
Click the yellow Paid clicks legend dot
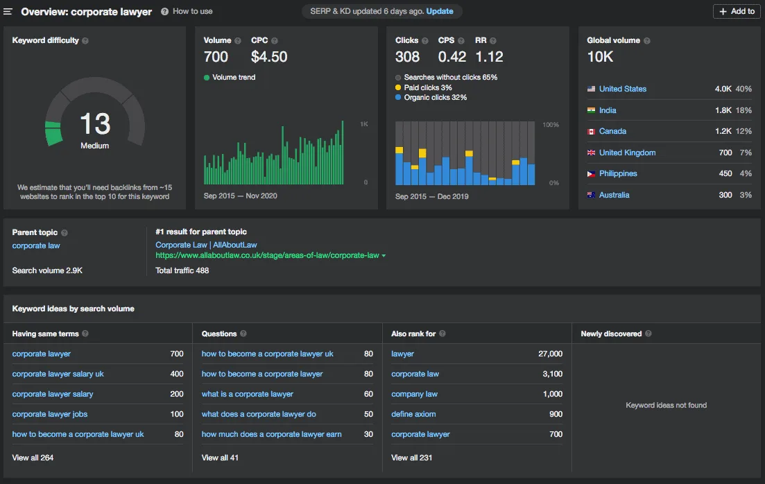398,88
